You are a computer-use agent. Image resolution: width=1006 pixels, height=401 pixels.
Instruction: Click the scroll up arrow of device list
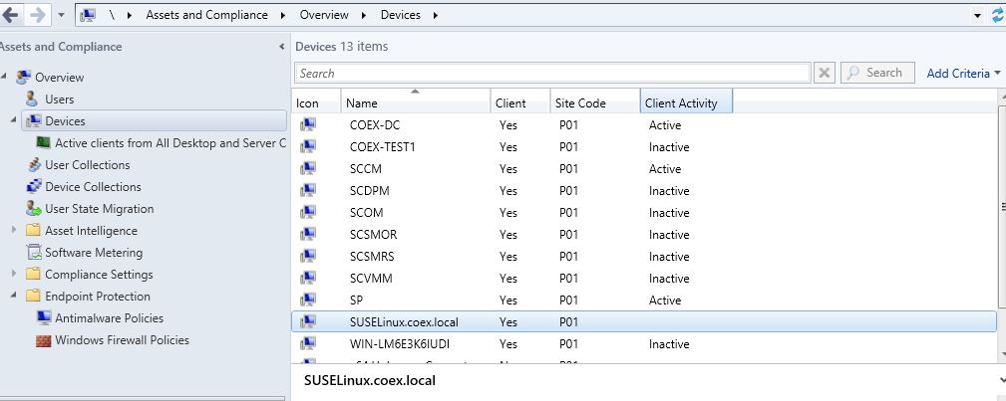tap(1002, 96)
